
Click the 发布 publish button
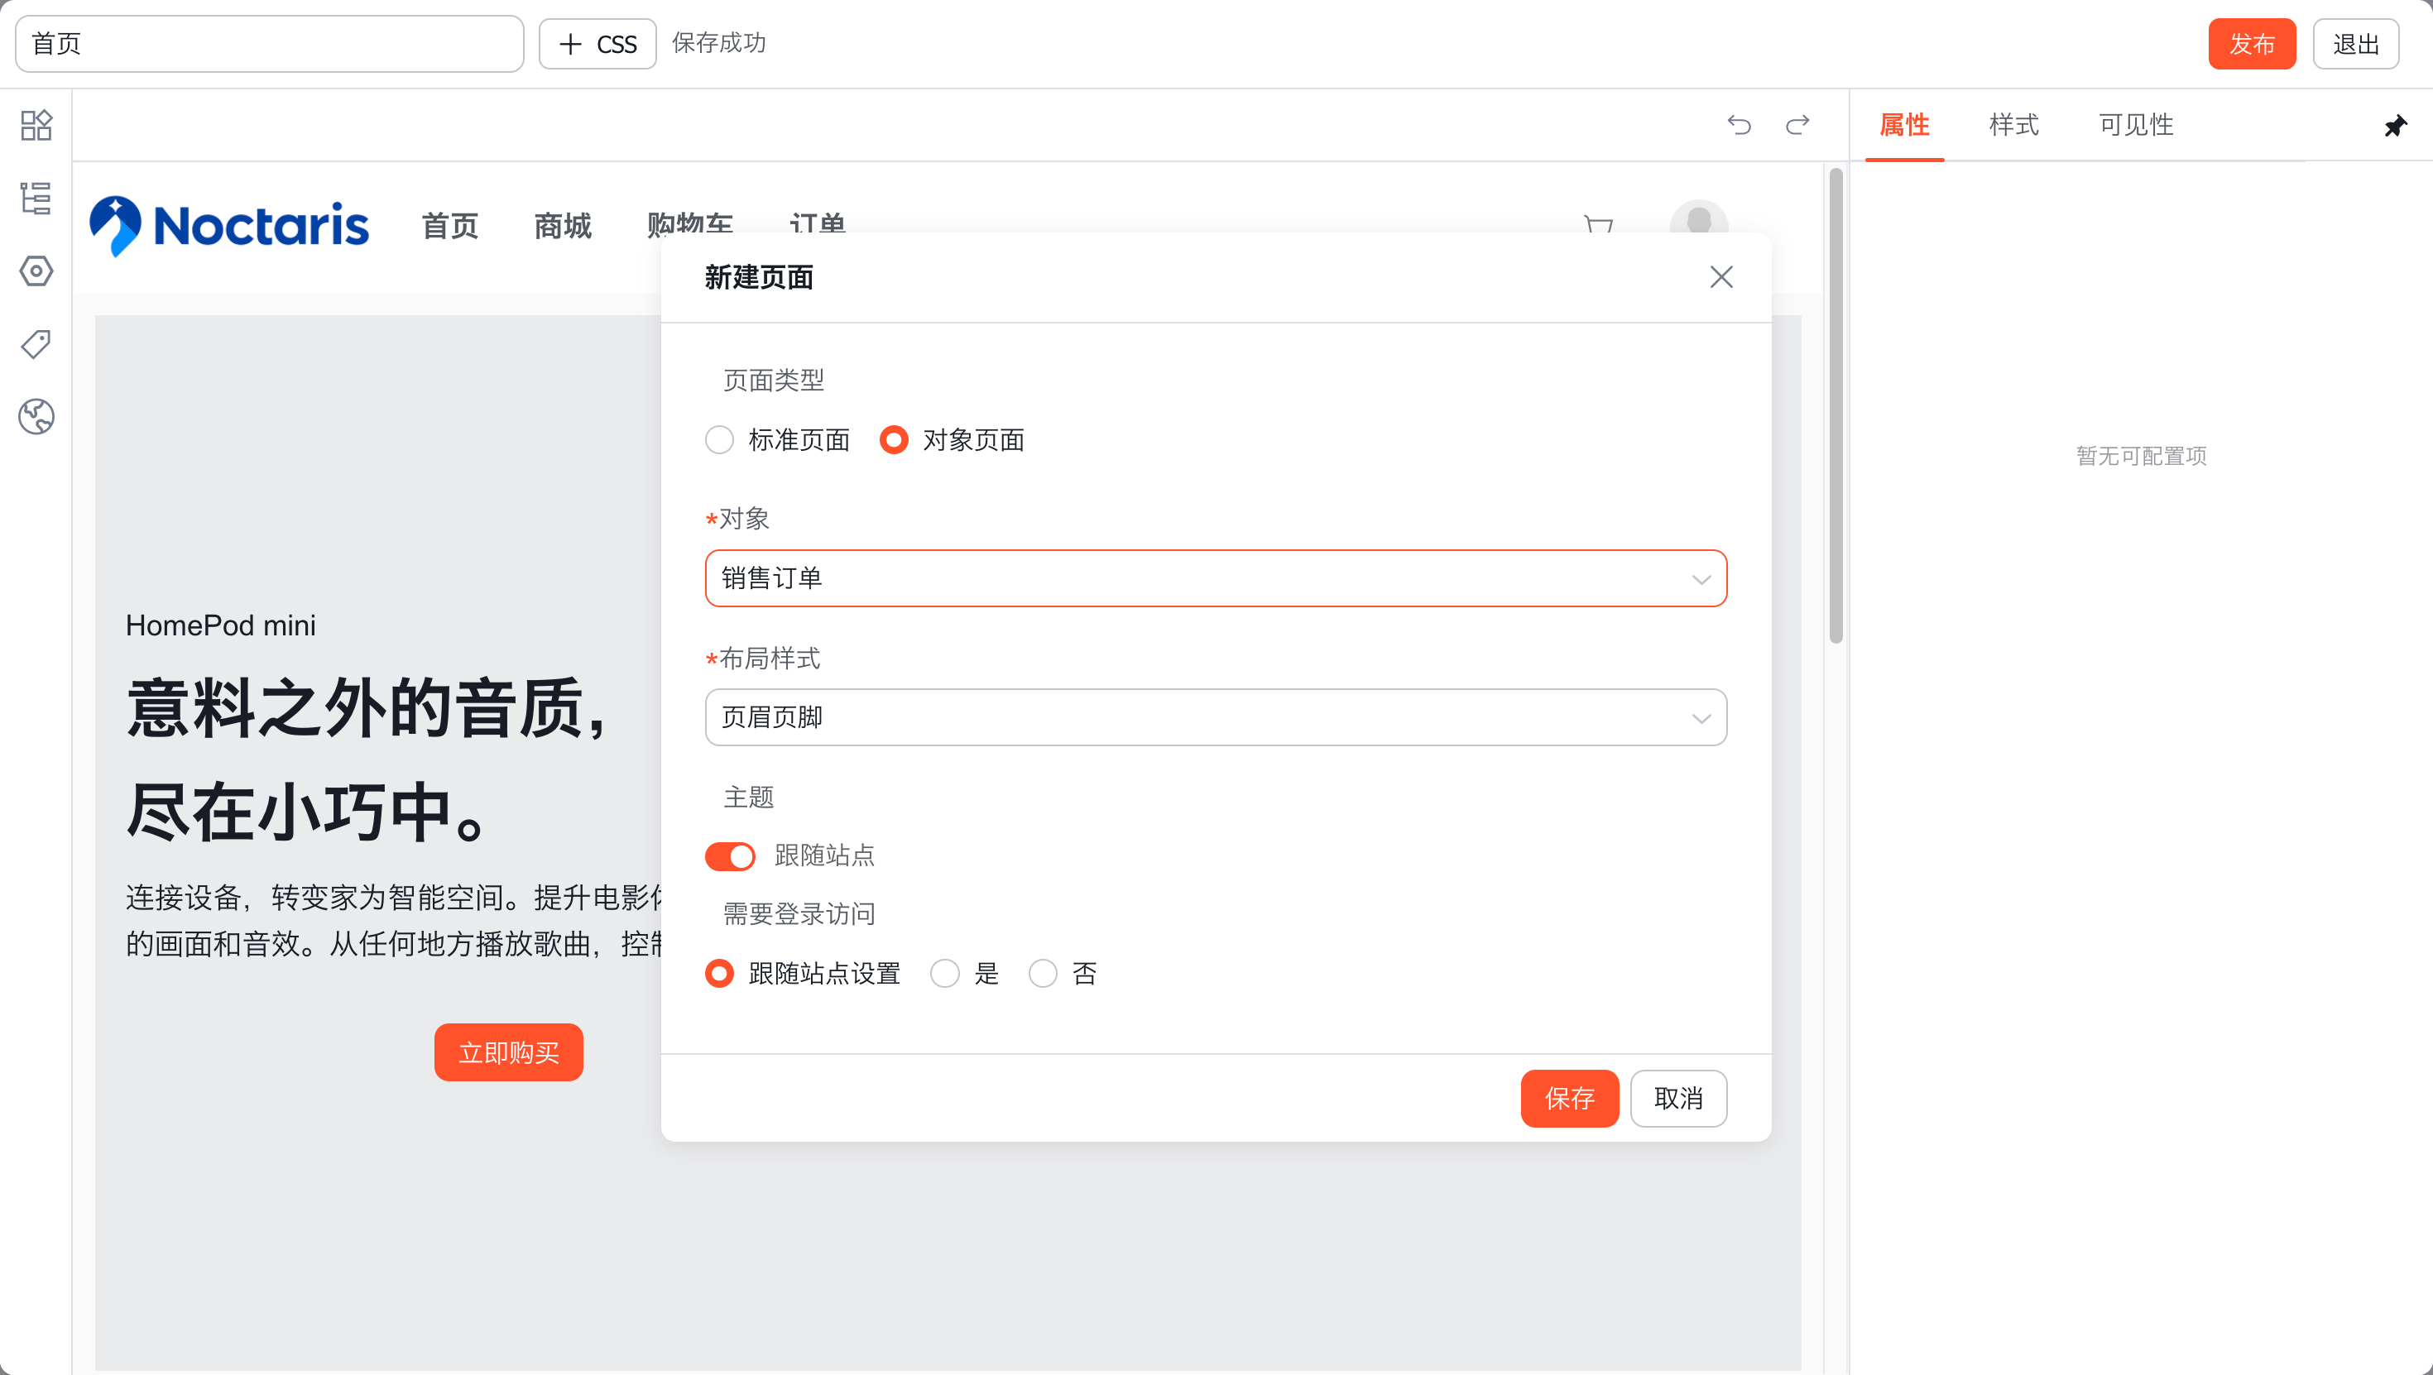click(2252, 44)
